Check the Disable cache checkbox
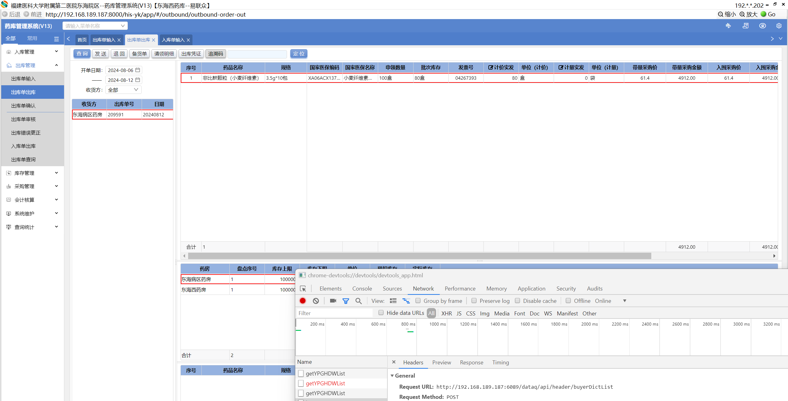Image resolution: width=788 pixels, height=401 pixels. pos(518,301)
